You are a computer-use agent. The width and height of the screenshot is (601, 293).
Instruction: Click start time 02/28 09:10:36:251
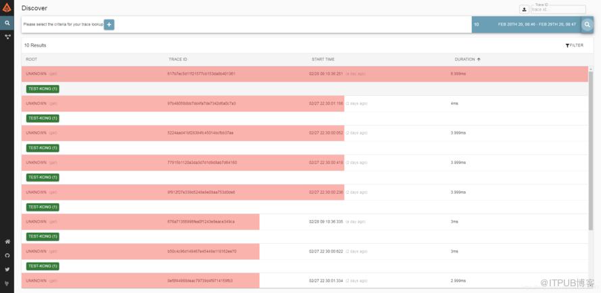tap(326, 74)
